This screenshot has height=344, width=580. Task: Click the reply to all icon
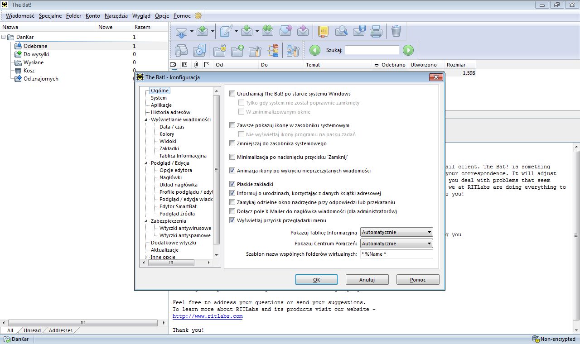268,31
